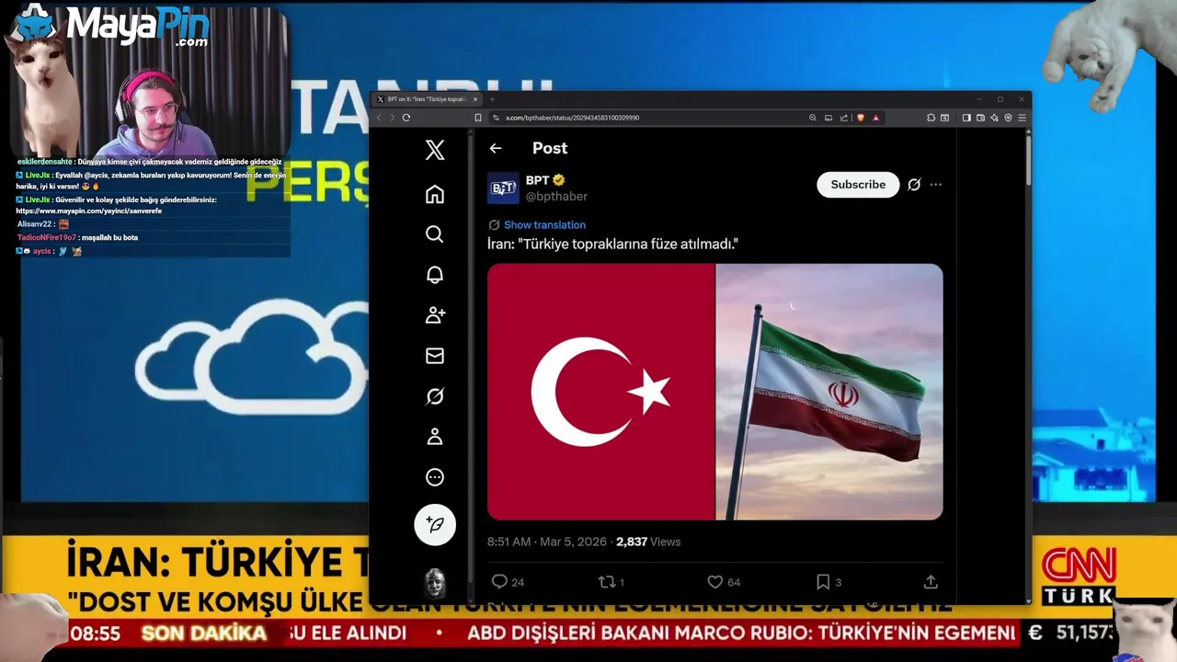Open the account avatar at sidebar bottom

(x=435, y=583)
